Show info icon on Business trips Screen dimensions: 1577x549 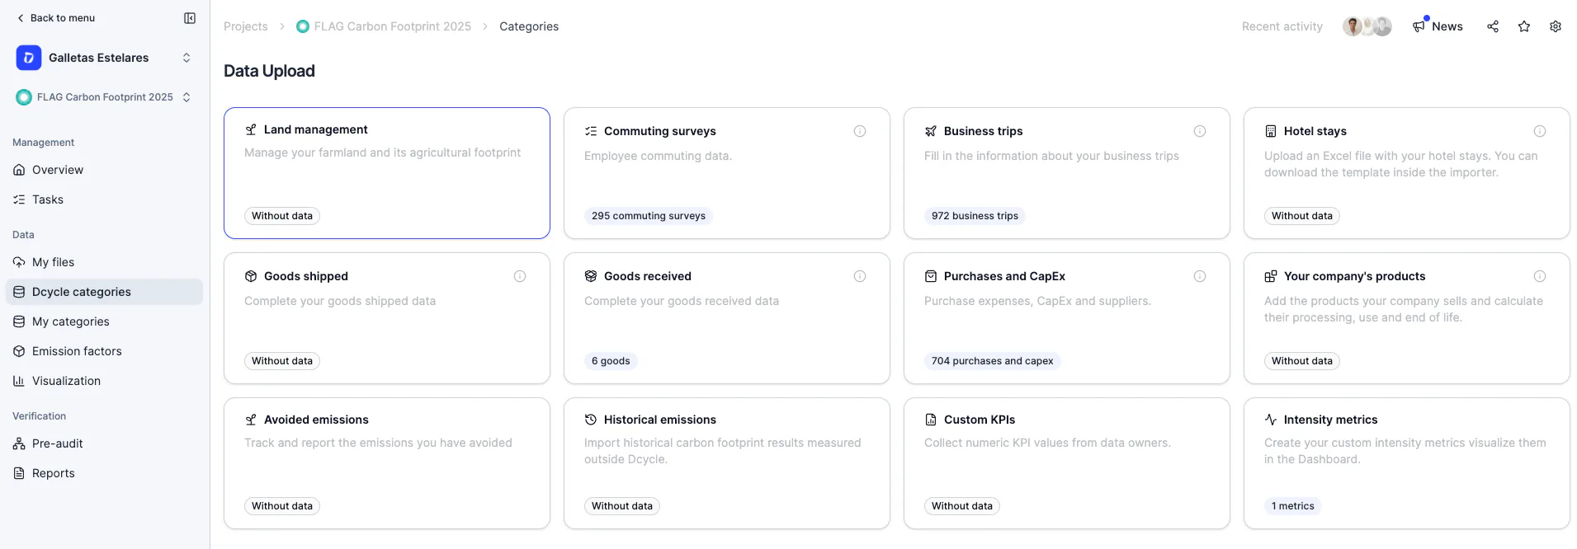[x=1200, y=131]
